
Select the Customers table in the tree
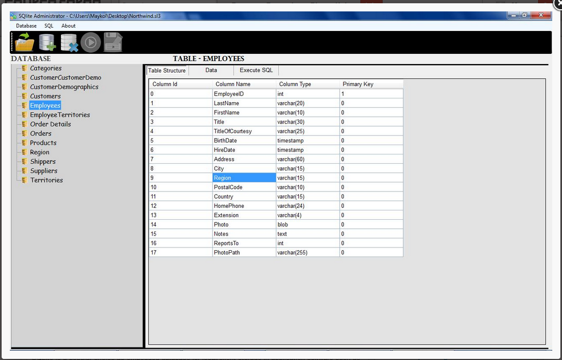[x=45, y=96]
